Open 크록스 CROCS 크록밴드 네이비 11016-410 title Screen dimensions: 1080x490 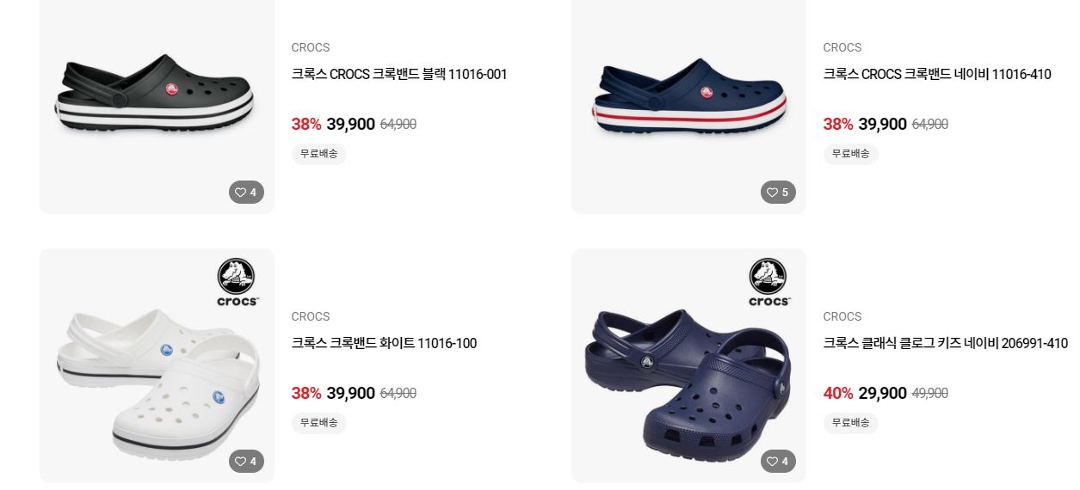point(937,75)
